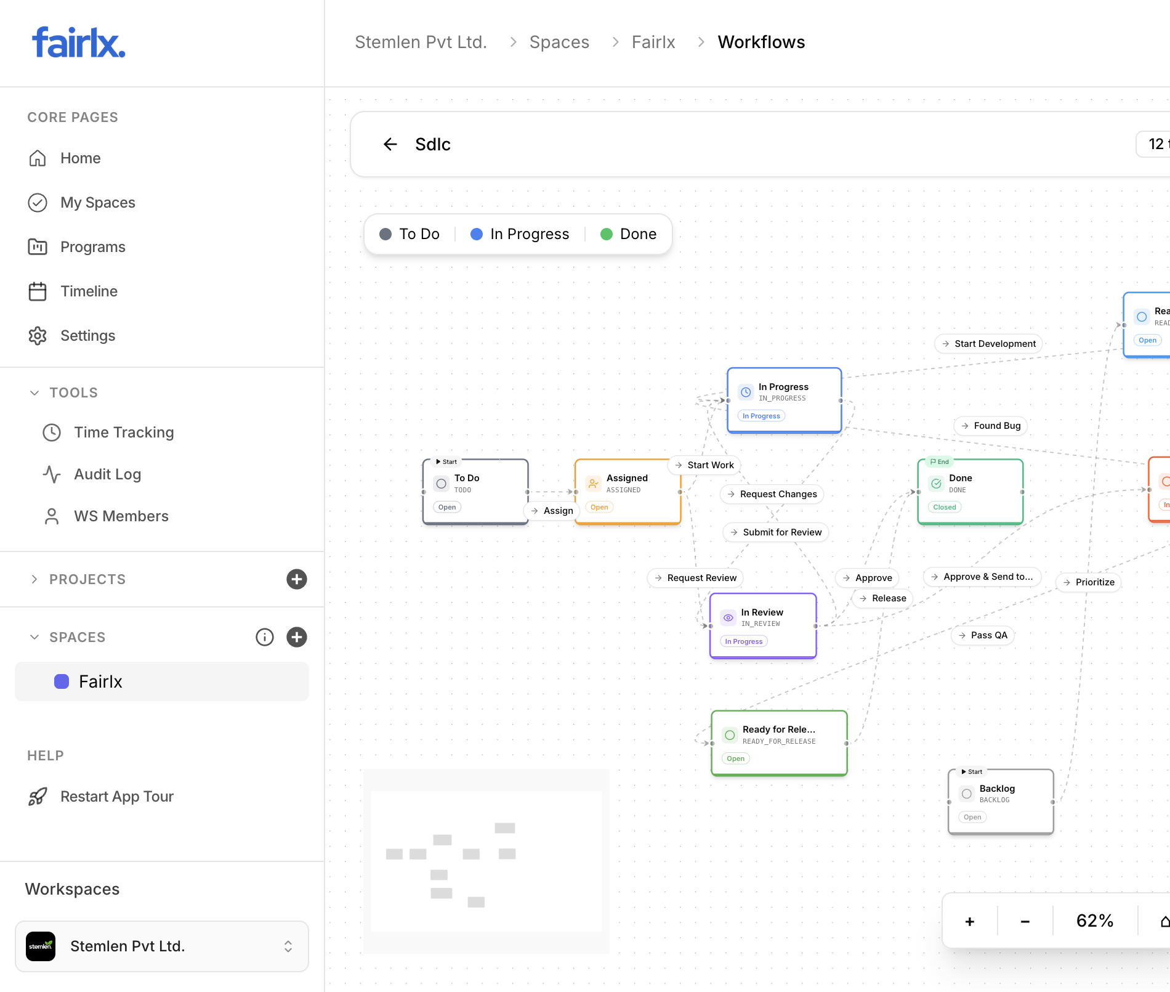Add a new project with plus icon
This screenshot has width=1170, height=992.
tap(297, 579)
